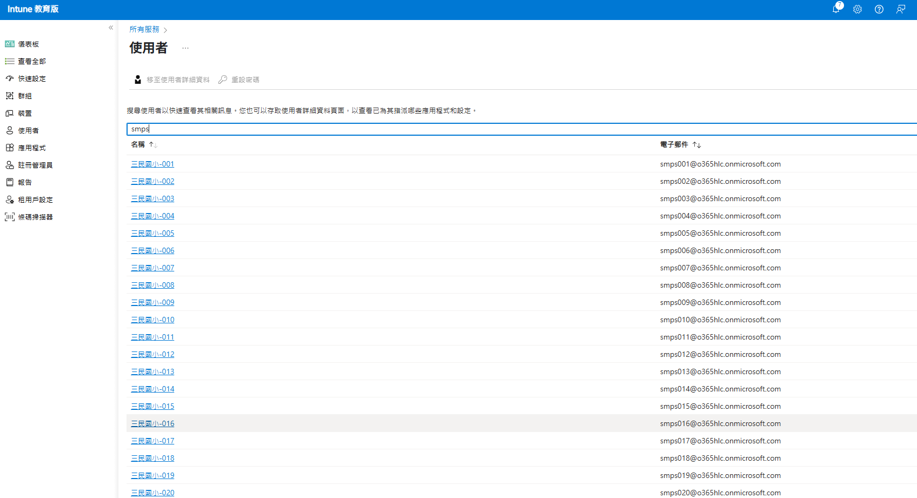Click the 租用戶設定 sidebar icon
The height and width of the screenshot is (498, 917).
tap(10, 200)
